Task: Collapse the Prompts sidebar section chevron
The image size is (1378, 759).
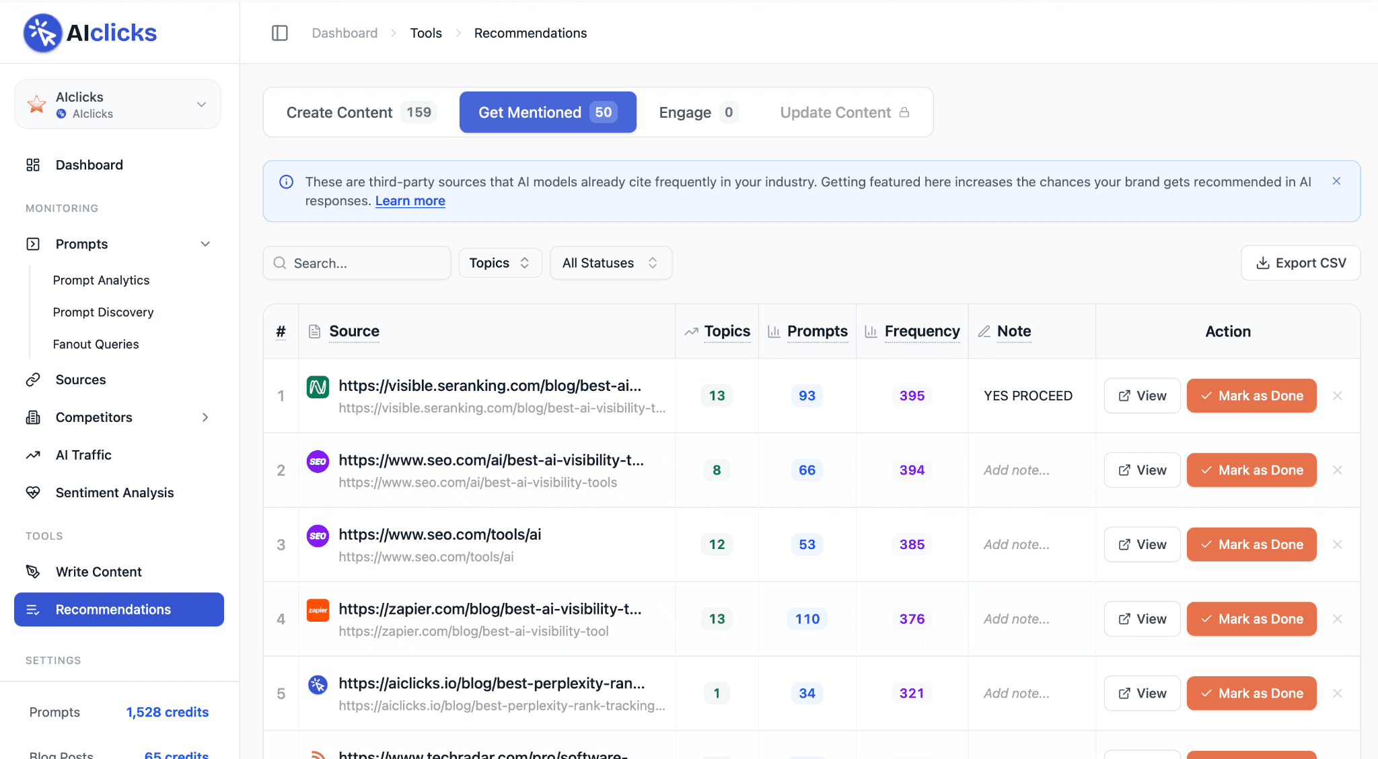Action: [205, 244]
